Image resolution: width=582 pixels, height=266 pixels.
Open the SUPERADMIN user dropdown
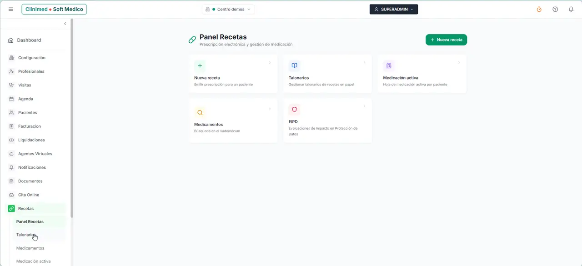(394, 9)
